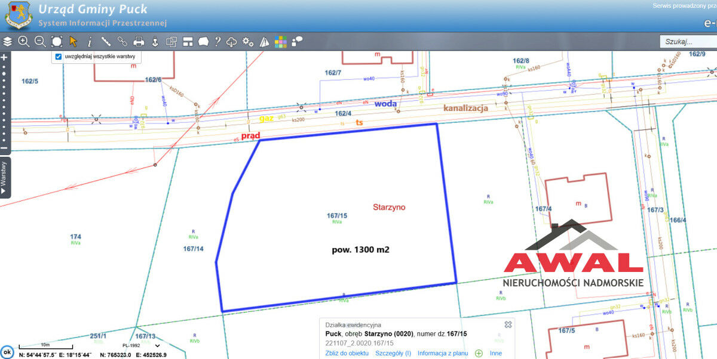Image resolution: width=717 pixels, height=359 pixels.
Task: Open the layers stack icon in toolbar
Action: (7, 41)
